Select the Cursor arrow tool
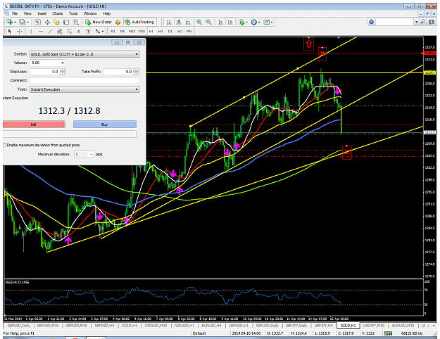The width and height of the screenshot is (440, 339). (10, 32)
